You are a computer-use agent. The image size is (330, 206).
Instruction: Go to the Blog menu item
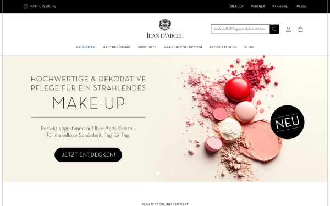(x=249, y=47)
